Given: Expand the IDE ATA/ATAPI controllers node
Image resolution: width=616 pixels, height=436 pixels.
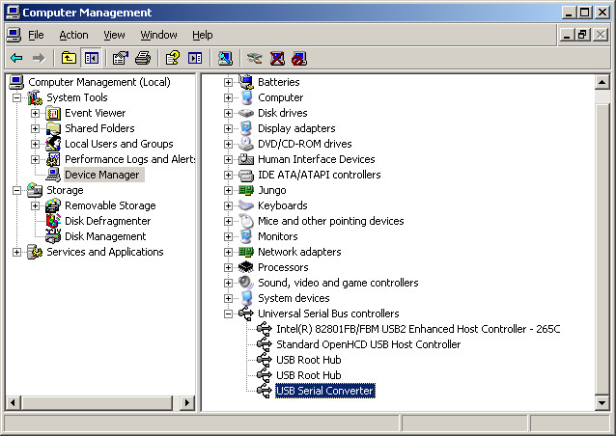Looking at the screenshot, I should pos(228,175).
